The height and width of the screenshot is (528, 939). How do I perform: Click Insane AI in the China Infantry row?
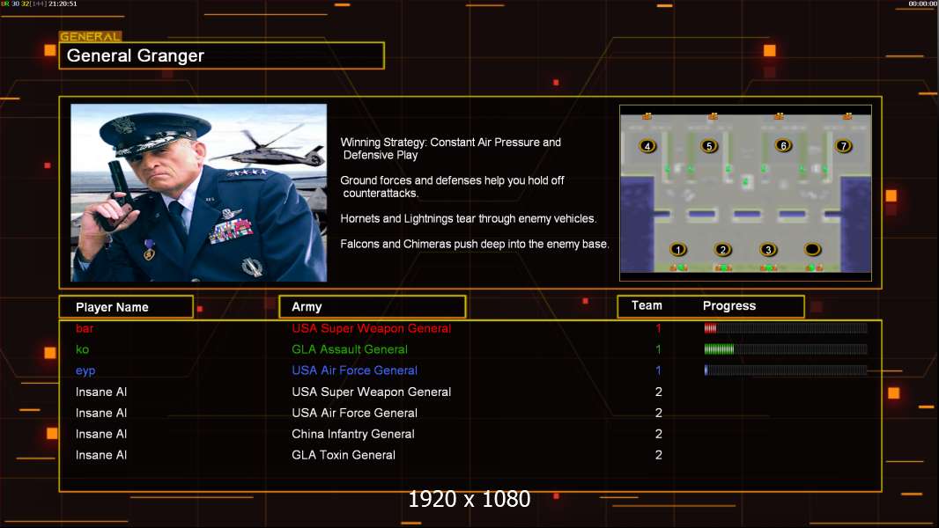click(101, 434)
